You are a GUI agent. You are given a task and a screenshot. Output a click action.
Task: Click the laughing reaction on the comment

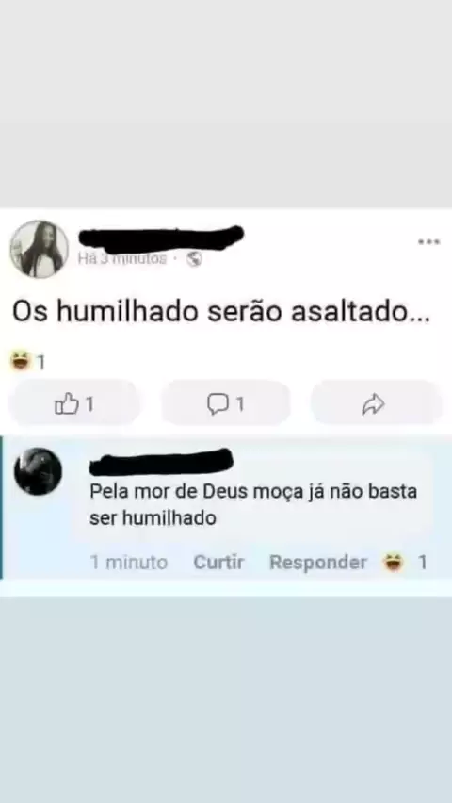coord(394,563)
